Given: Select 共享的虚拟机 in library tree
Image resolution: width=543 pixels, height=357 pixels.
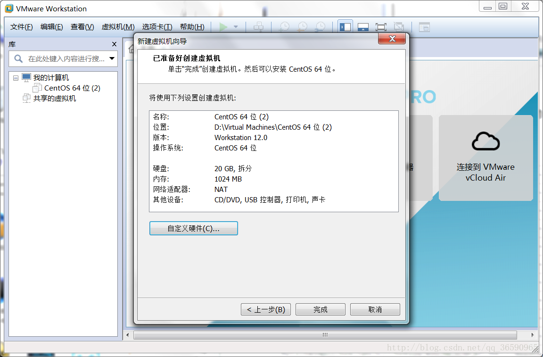Looking at the screenshot, I should coord(55,99).
